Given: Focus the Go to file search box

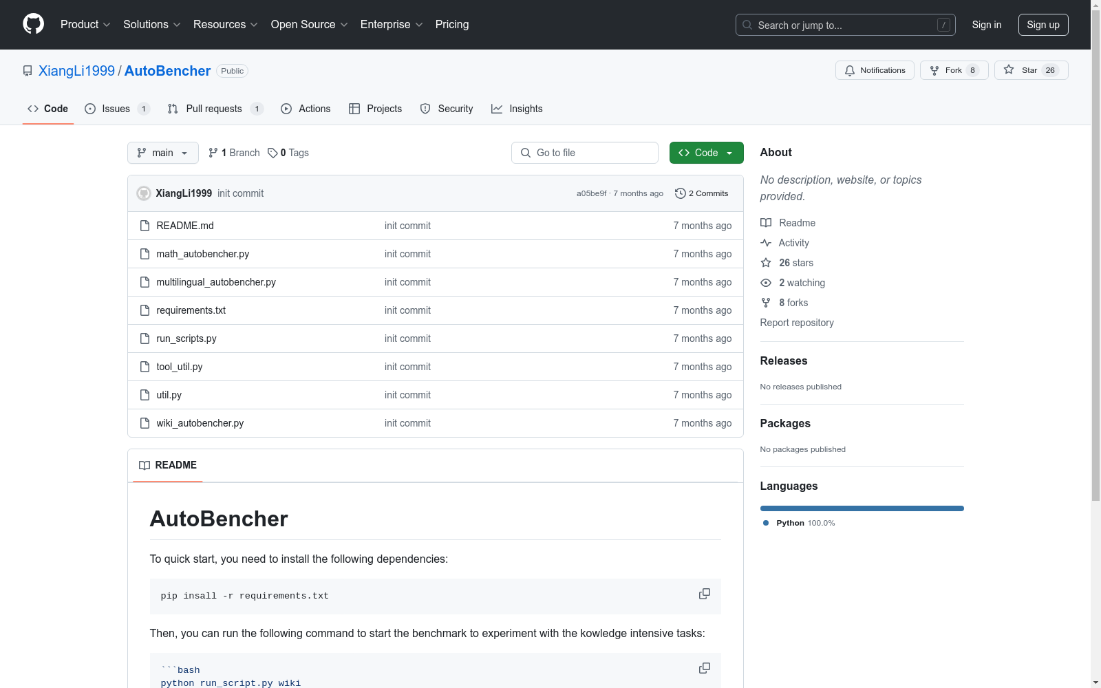Looking at the screenshot, I should (585, 153).
